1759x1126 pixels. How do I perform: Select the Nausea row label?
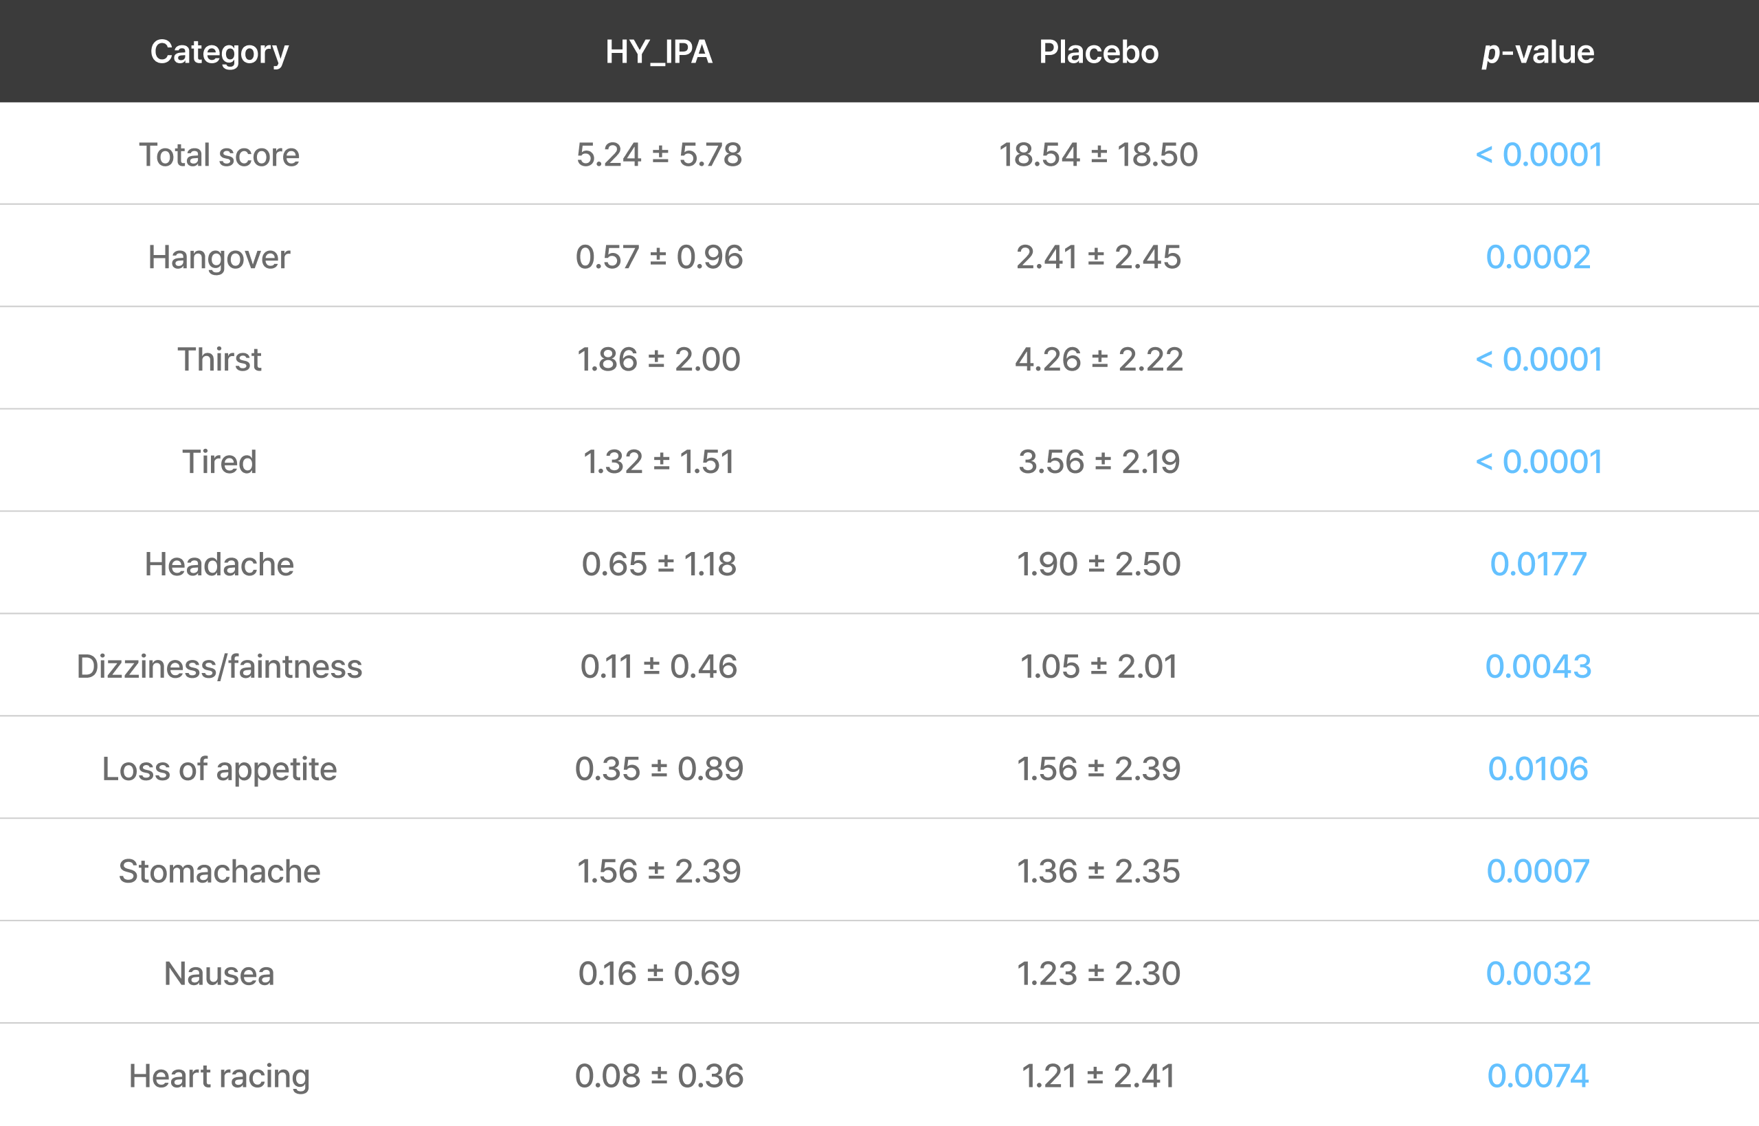point(219,973)
